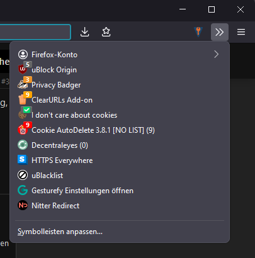Click the HTTPS Everywhere blue S icon
The height and width of the screenshot is (258, 255).
point(23,160)
